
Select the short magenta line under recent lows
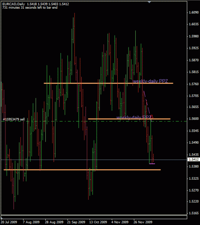[152, 163]
